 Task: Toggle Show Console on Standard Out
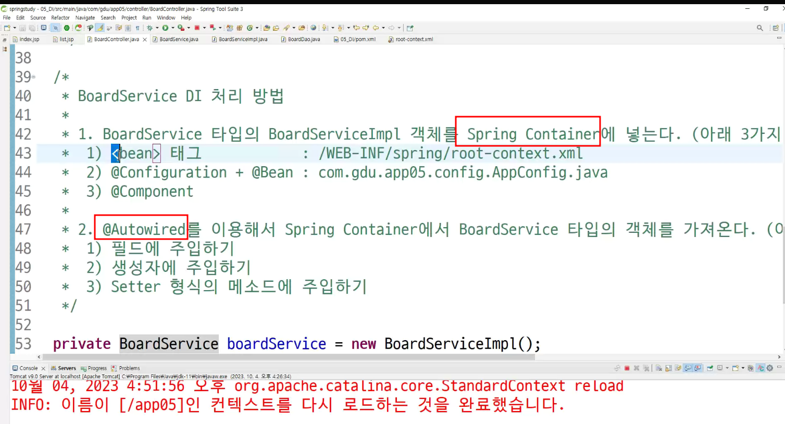click(688, 368)
